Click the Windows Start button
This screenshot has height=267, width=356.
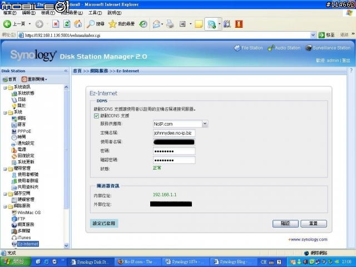[x=16, y=262]
